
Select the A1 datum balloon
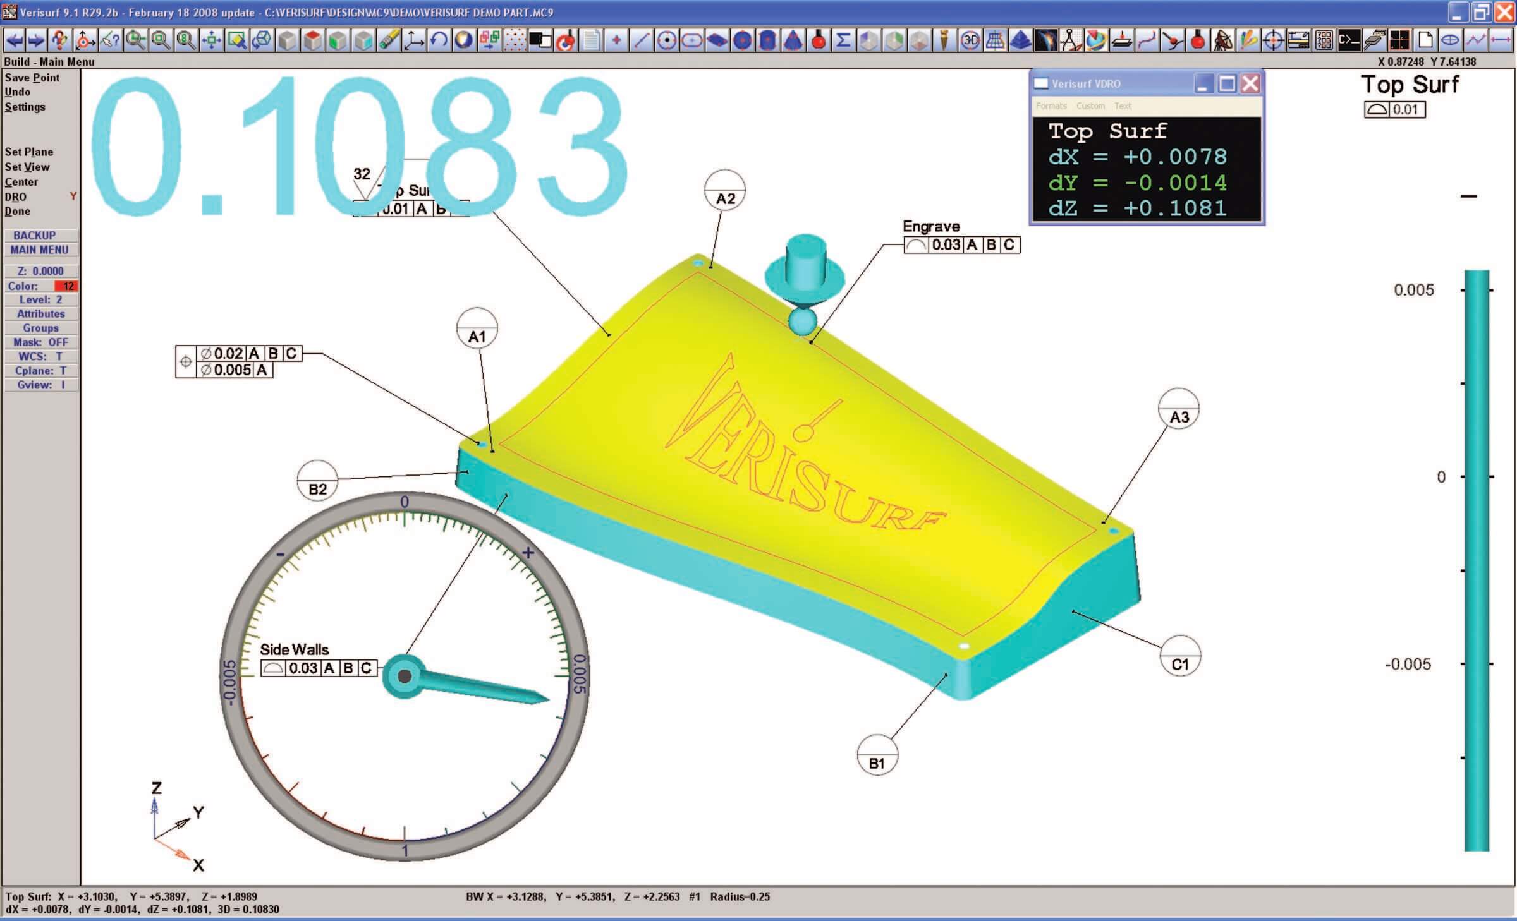[477, 328]
